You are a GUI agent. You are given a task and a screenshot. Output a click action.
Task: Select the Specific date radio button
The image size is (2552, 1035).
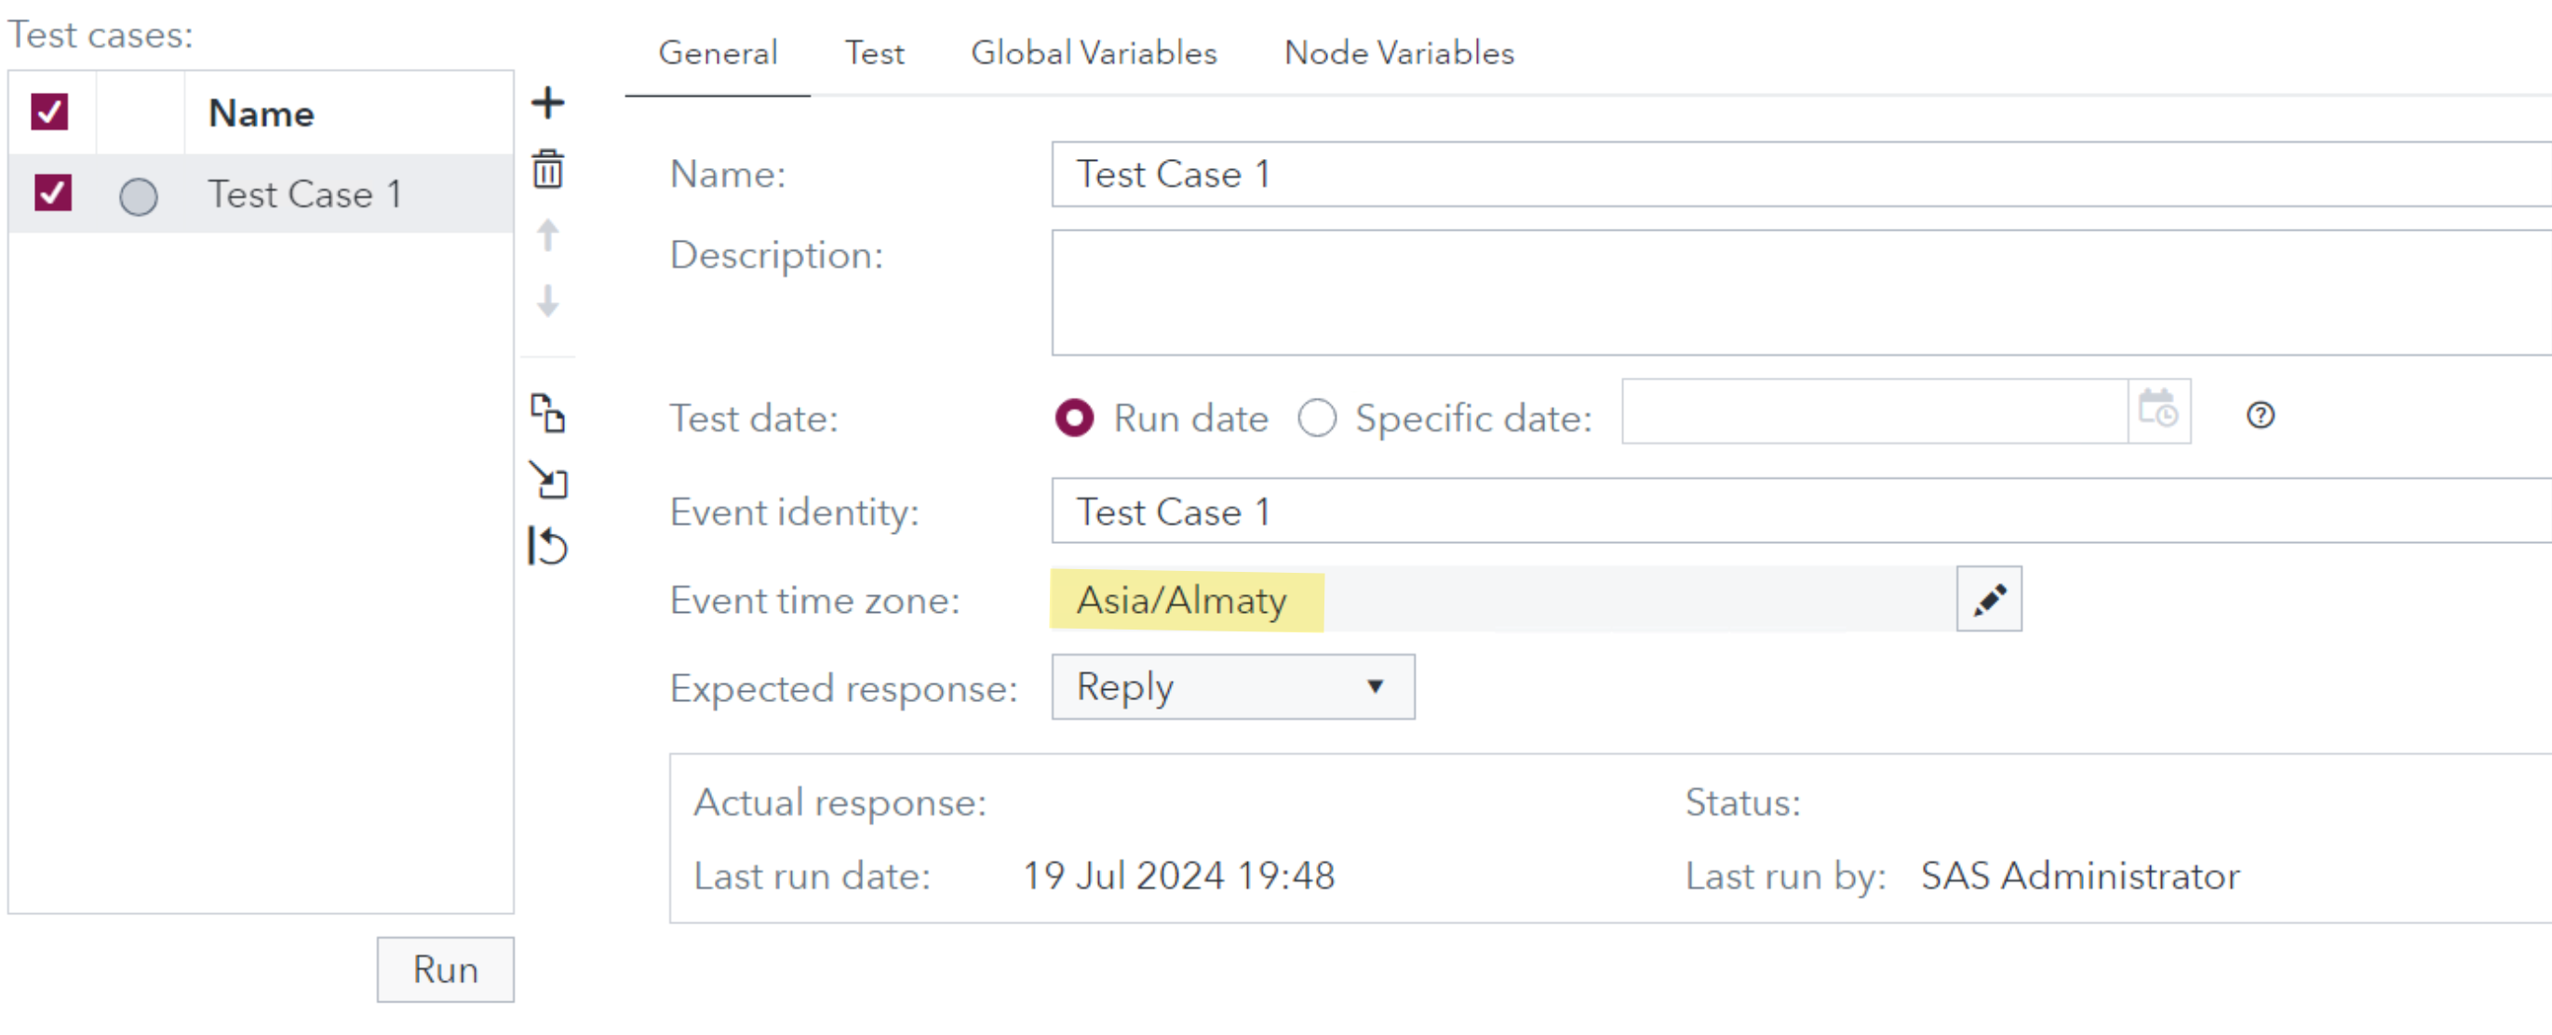pos(1317,418)
